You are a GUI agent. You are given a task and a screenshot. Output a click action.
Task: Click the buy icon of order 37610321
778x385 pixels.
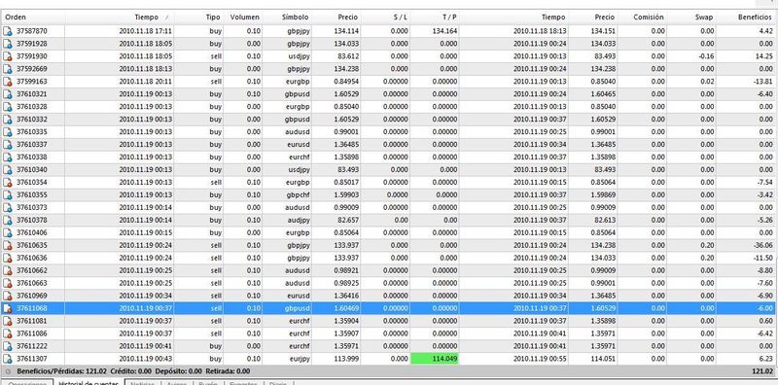(x=8, y=94)
